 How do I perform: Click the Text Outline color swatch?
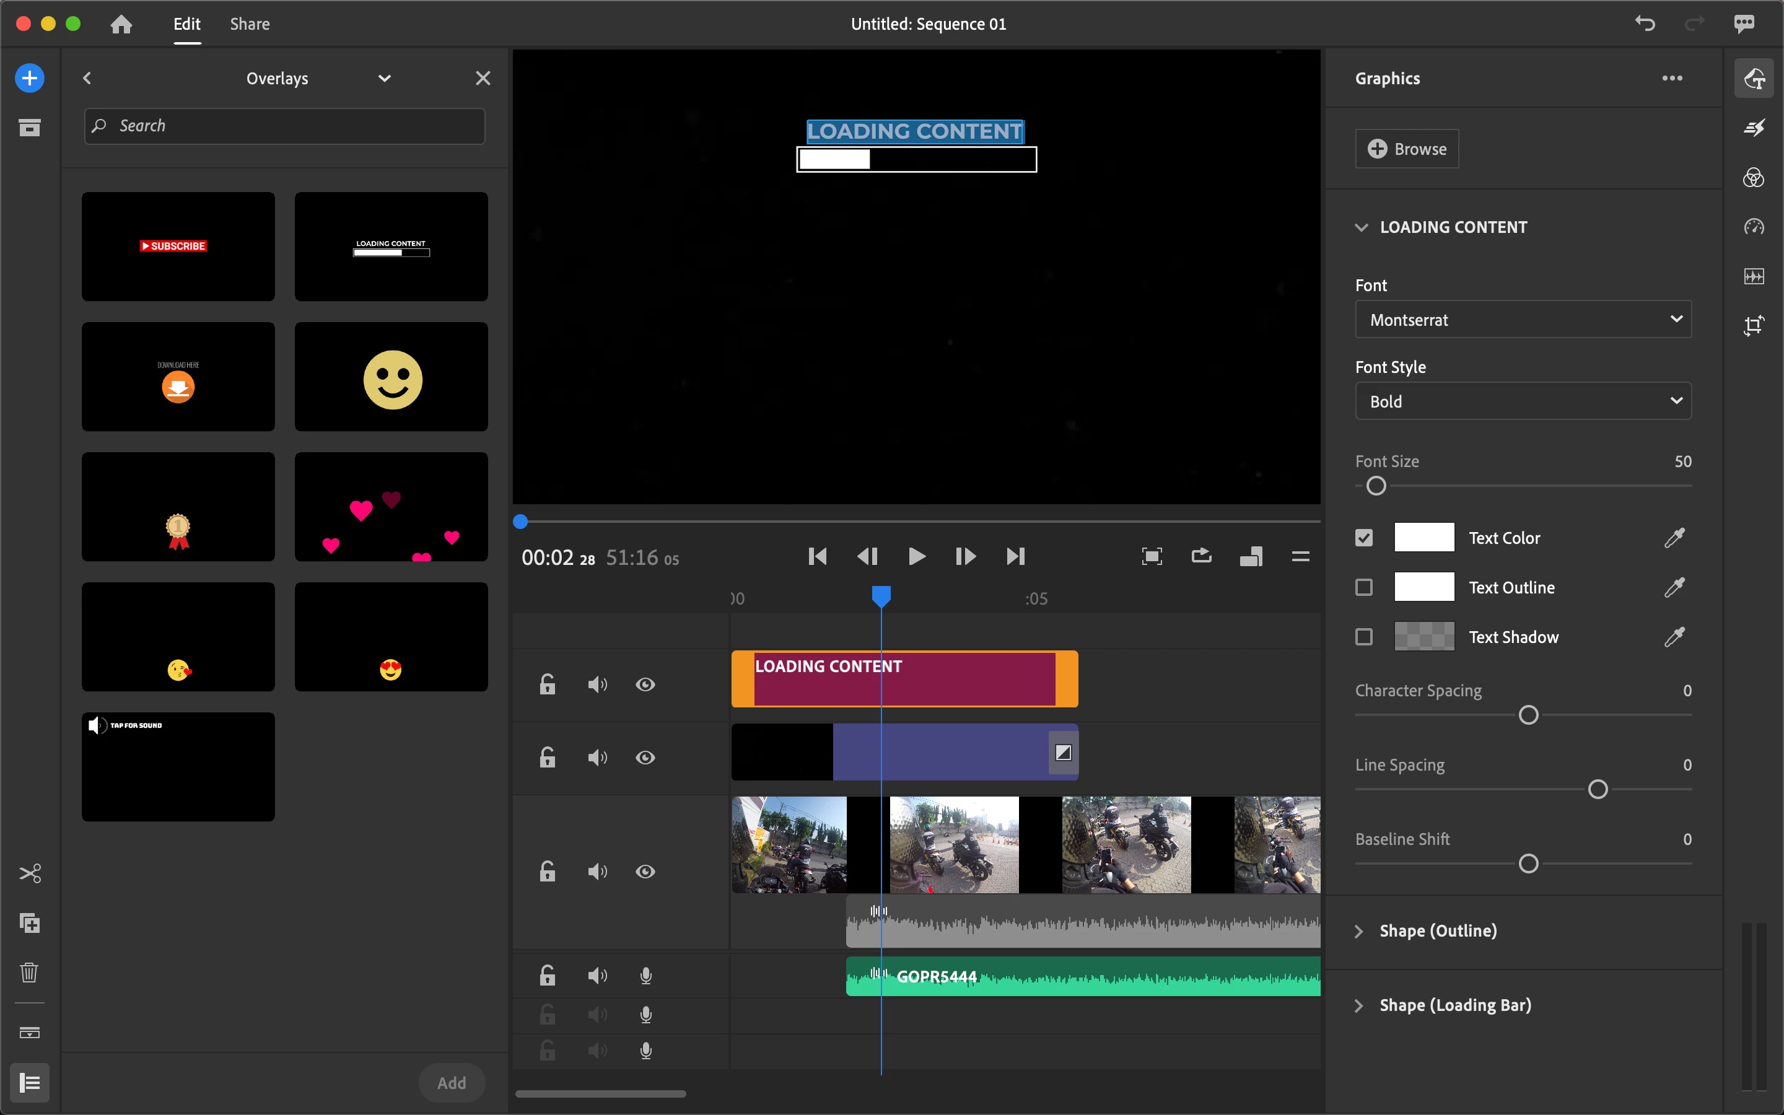point(1423,587)
